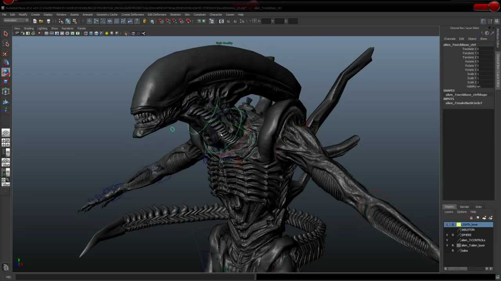Open the Constrain menu
Screen dimensions: 501x281
tap(200, 14)
